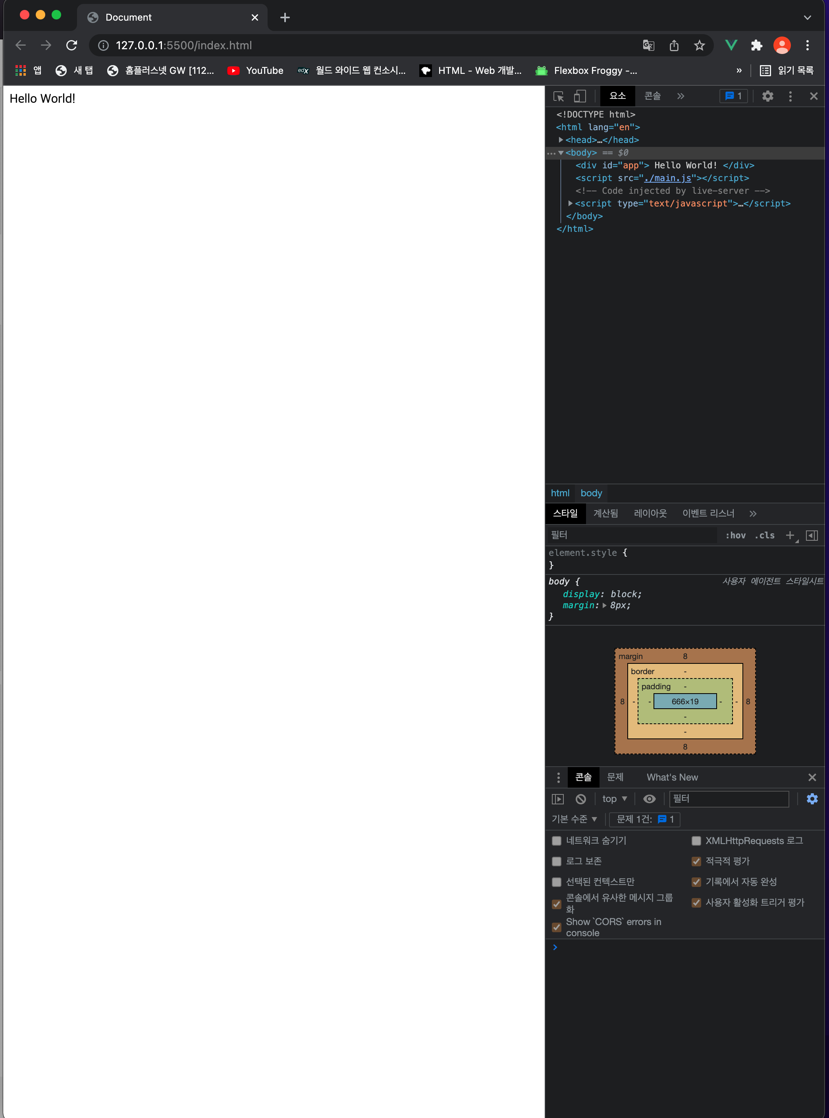
Task: Bookmark page with the star icon
Action: [x=699, y=46]
